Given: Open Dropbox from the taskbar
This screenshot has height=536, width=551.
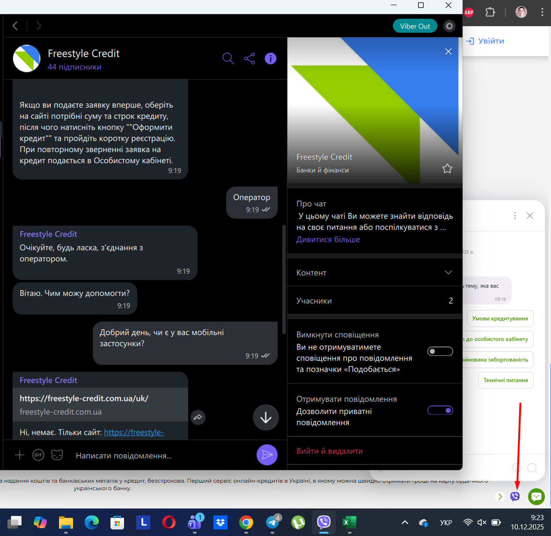Looking at the screenshot, I should [x=220, y=522].
